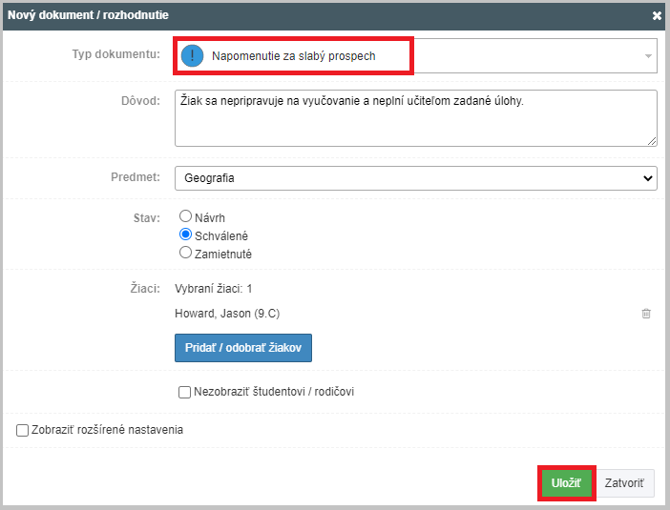Click inside the Dôvod text area
This screenshot has width=670, height=510.
pos(416,118)
